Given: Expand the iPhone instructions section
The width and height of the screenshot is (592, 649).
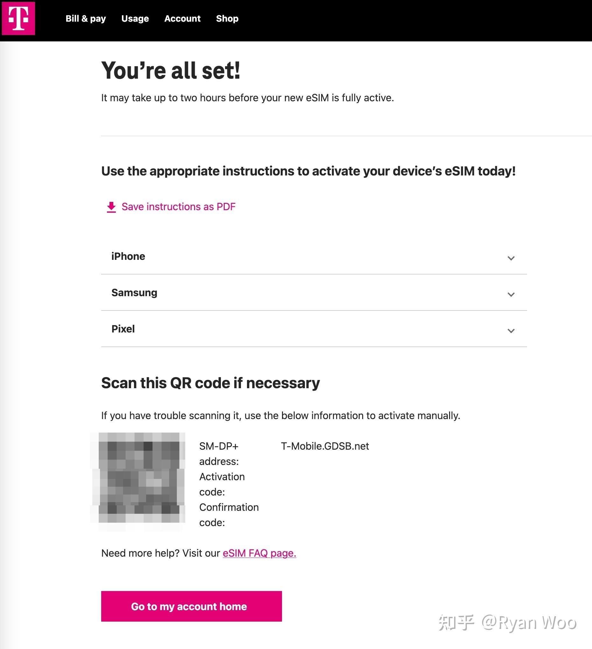Looking at the screenshot, I should [x=128, y=256].
